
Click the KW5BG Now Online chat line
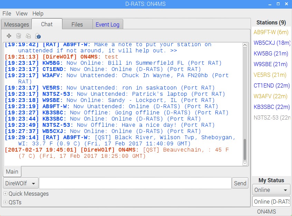click(x=113, y=63)
